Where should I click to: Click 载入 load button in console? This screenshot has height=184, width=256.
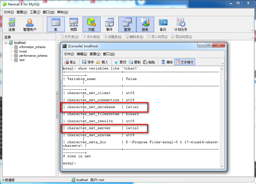pos(102,62)
